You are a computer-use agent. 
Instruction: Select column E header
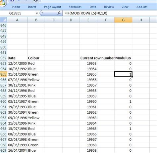88,20
